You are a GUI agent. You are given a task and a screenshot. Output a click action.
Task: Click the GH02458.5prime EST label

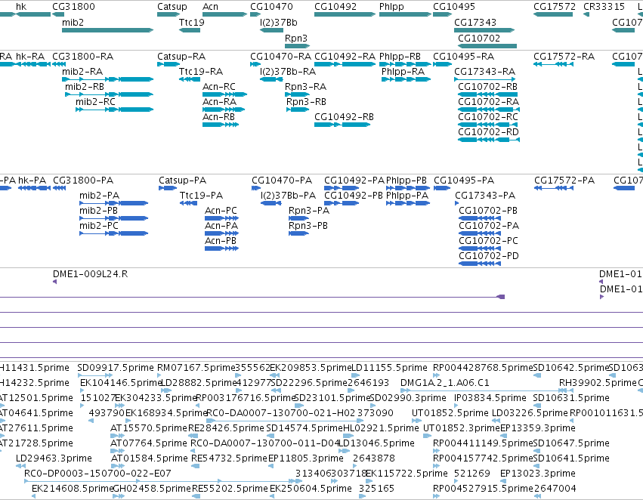click(x=152, y=489)
